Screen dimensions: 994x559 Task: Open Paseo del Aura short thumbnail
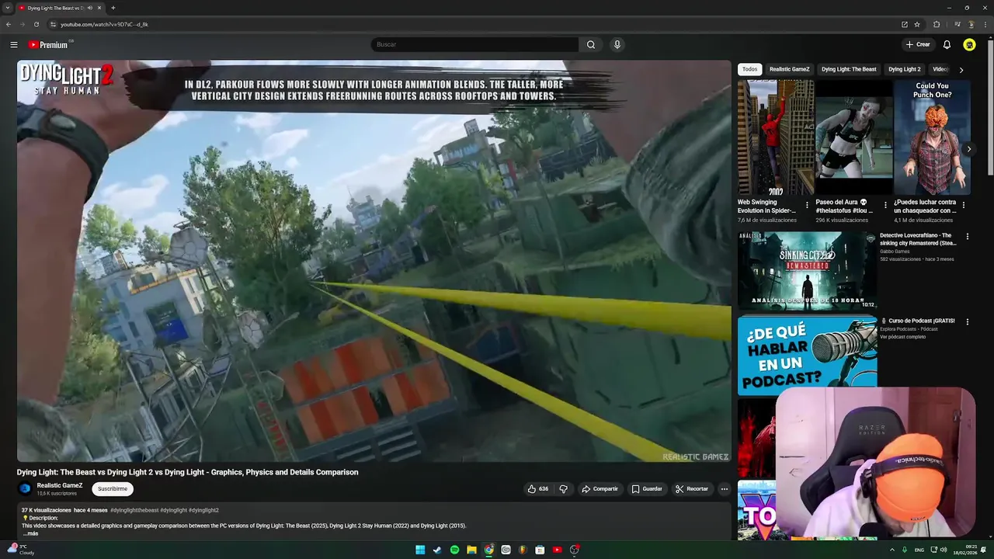click(854, 137)
